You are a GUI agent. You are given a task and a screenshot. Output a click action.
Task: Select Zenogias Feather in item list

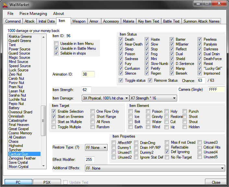(x=24, y=158)
